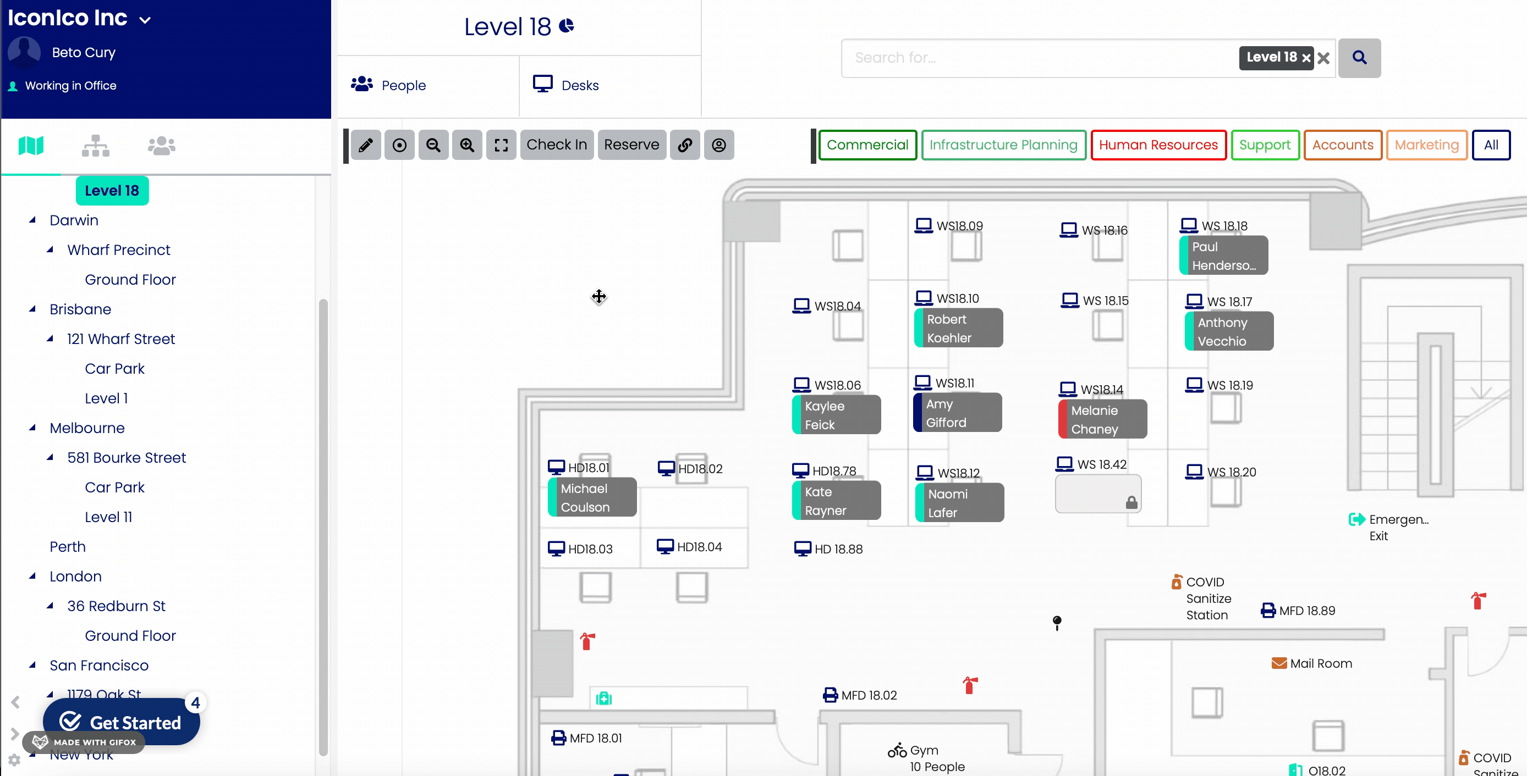Toggle the Human Resources filter
Viewport: 1527px width, 776px height.
(1158, 145)
